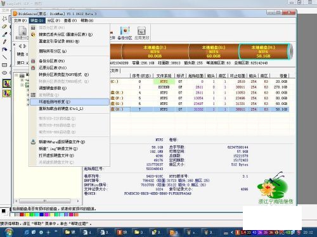Close the 硬盘(D) menu
The height and width of the screenshot is (237, 317).
tap(37, 20)
